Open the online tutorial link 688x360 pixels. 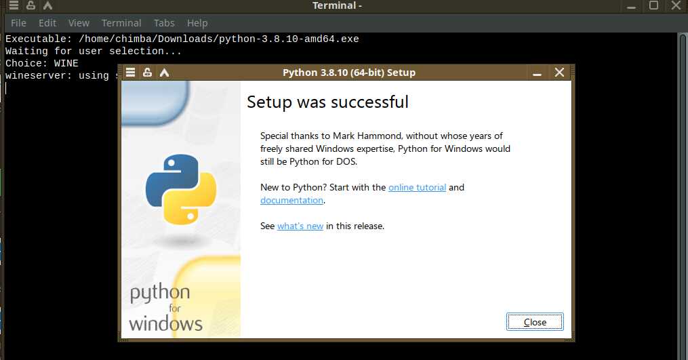417,188
